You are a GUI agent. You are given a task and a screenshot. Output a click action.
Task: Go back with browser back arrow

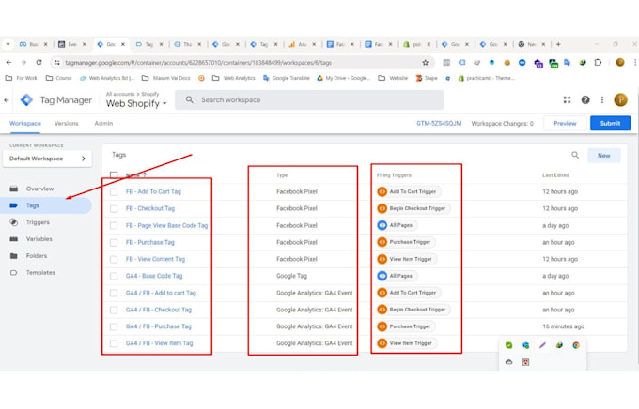(8, 62)
